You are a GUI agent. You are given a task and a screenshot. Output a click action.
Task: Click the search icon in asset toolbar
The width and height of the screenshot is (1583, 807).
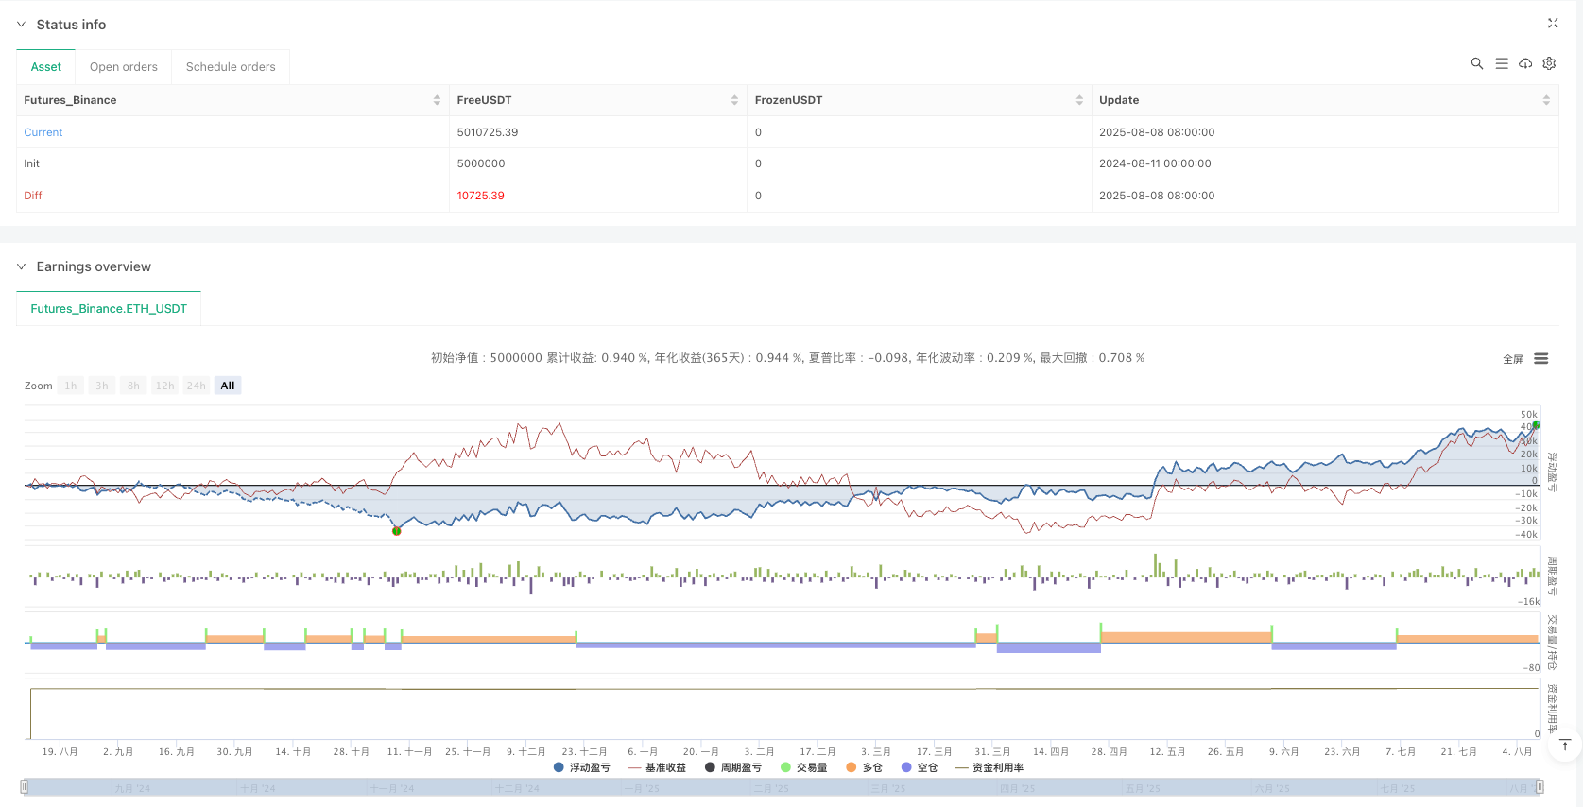point(1476,63)
